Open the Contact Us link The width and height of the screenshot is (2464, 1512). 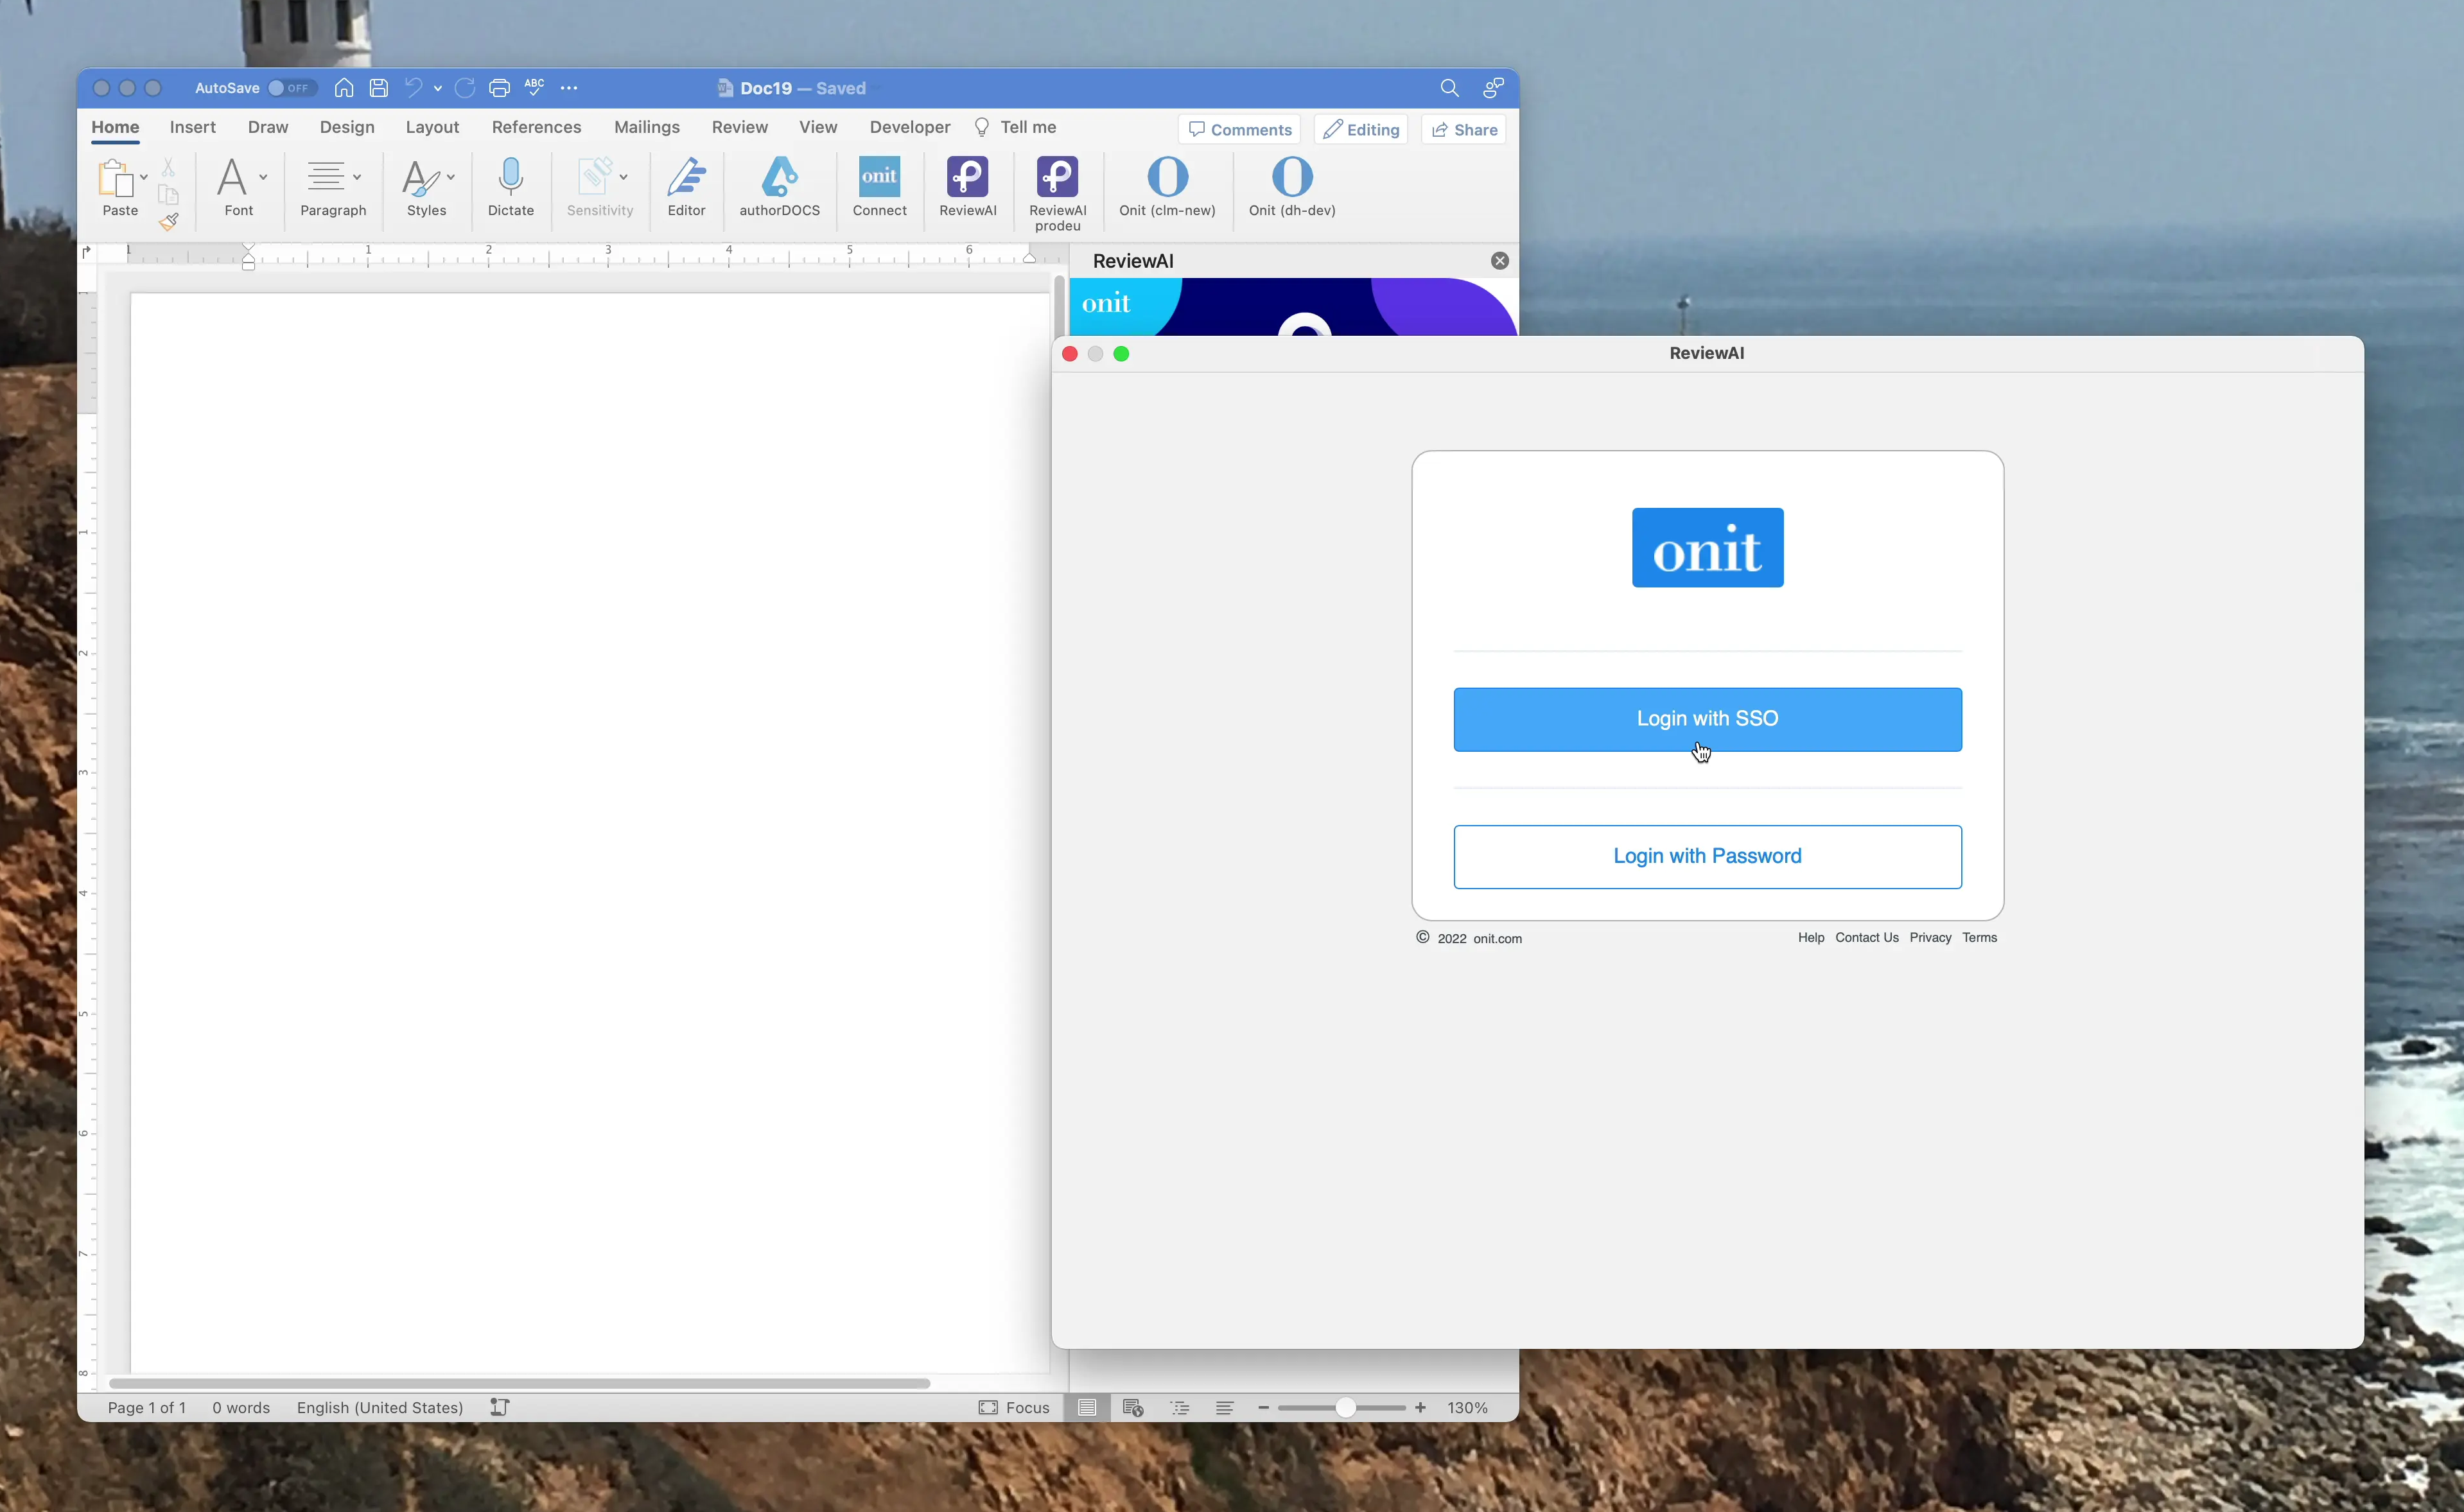[x=1866, y=937]
